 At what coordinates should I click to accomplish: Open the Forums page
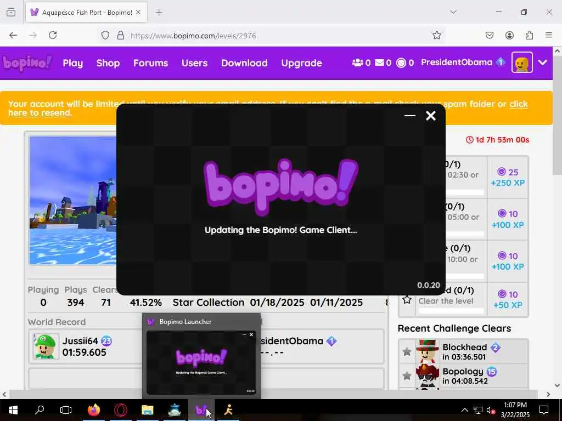tap(150, 63)
